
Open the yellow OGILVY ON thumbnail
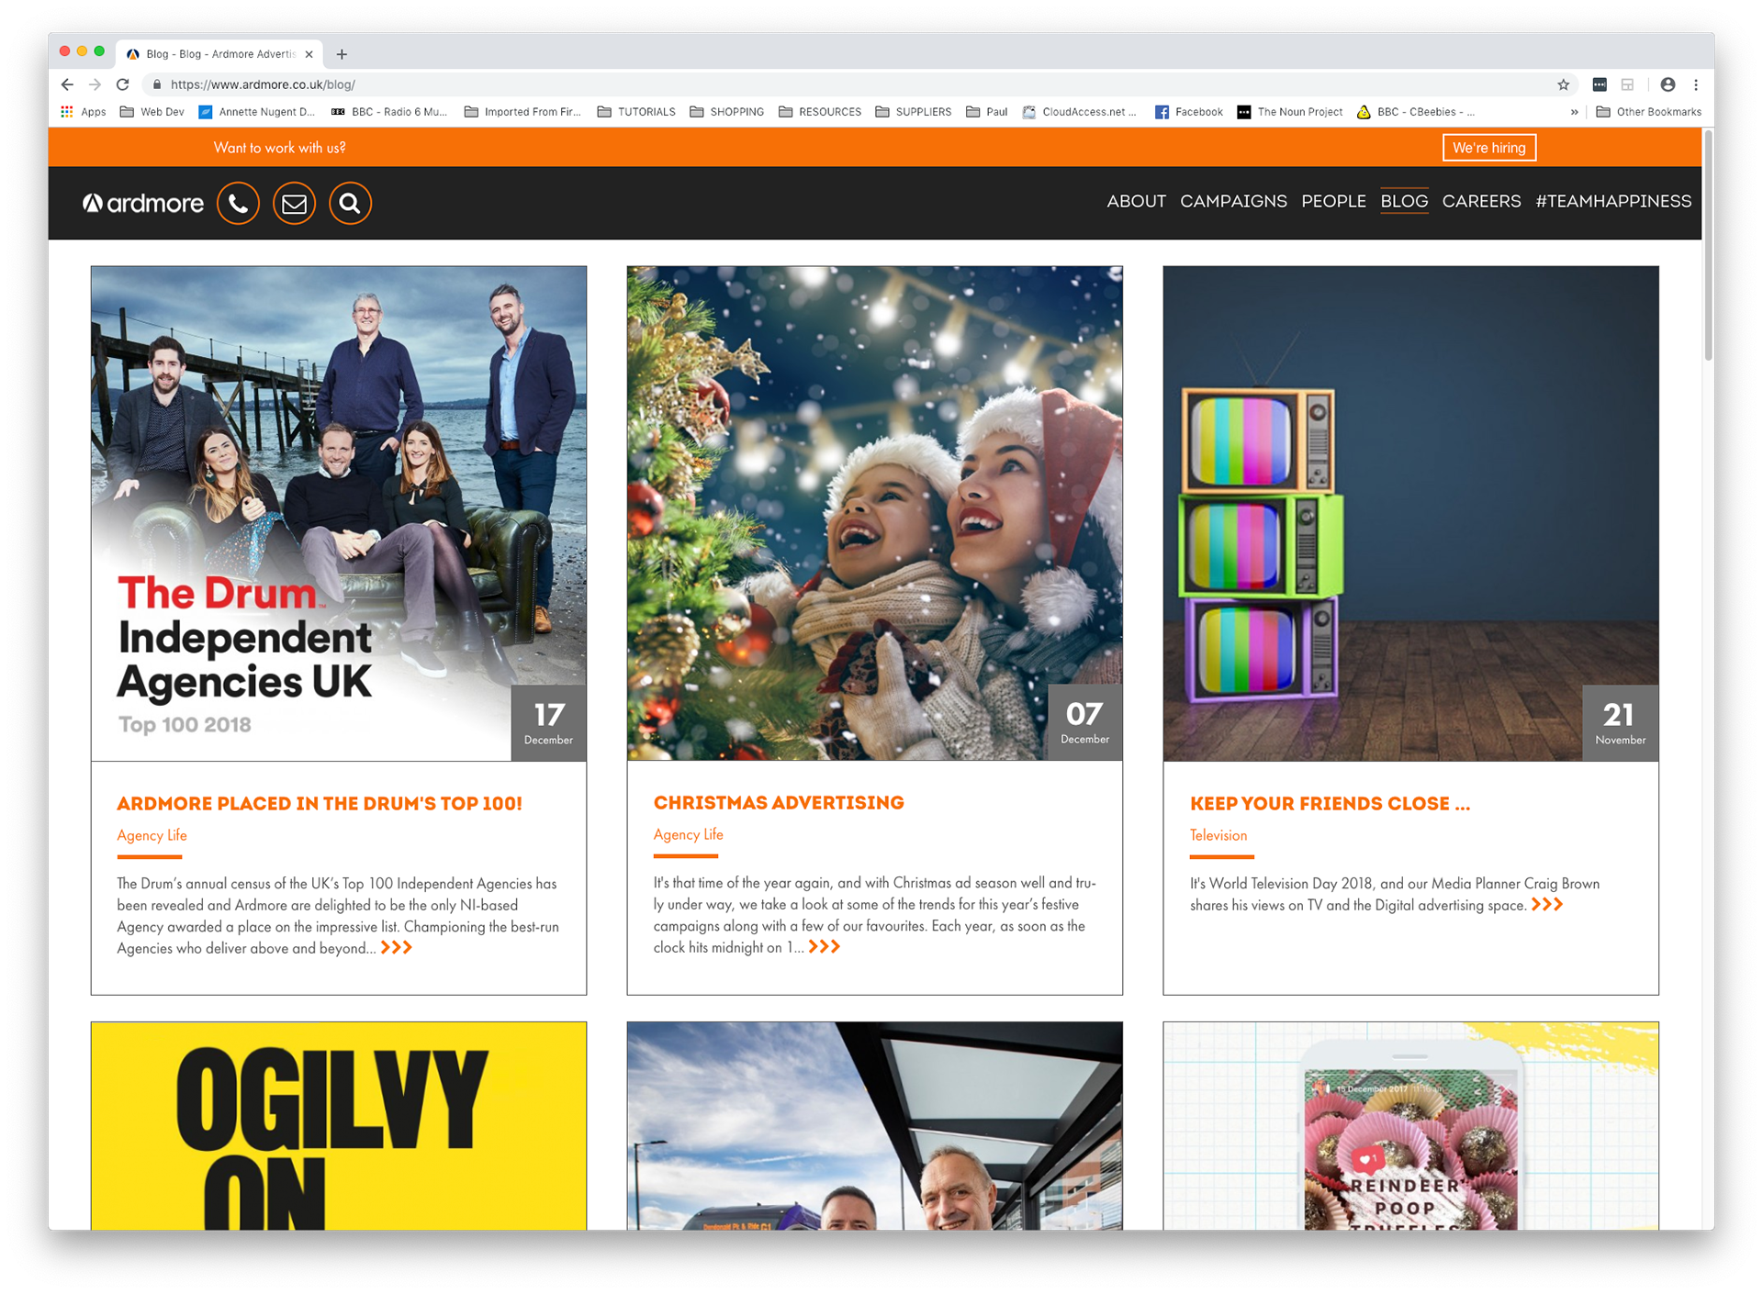click(x=339, y=1126)
